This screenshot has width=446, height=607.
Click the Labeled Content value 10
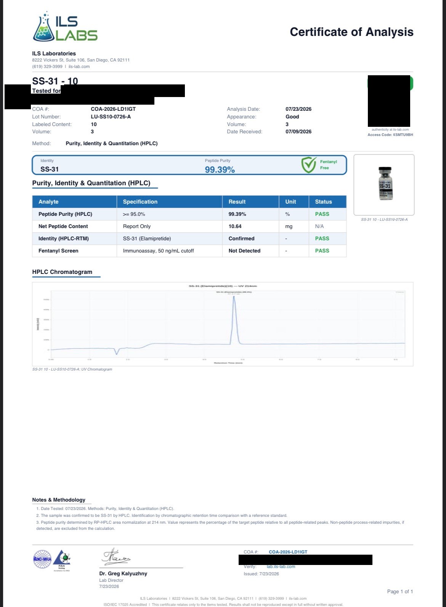(94, 124)
